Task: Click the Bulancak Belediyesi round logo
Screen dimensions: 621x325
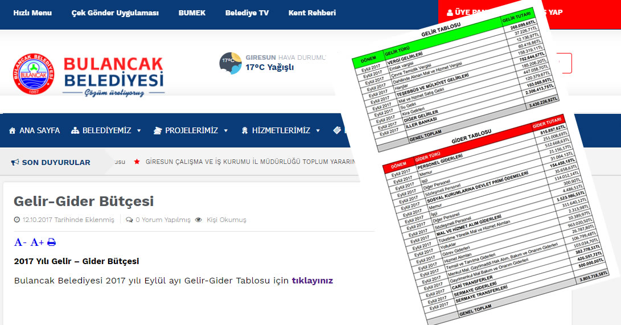Action: click(x=34, y=74)
